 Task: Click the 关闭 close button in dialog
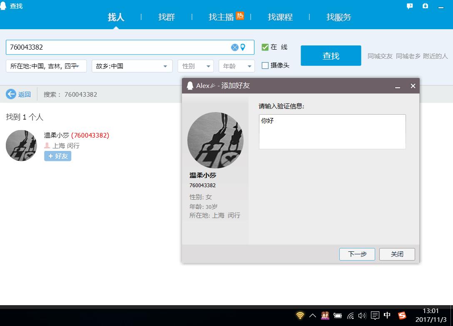(x=397, y=254)
